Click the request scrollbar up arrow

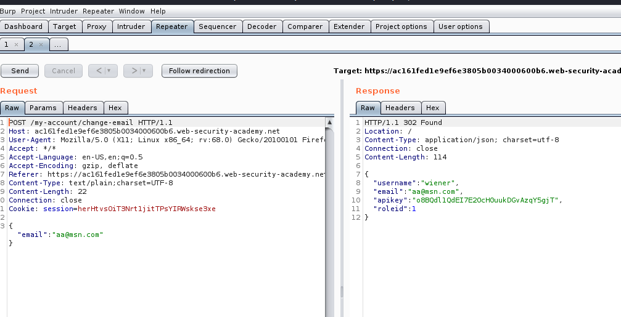click(329, 122)
